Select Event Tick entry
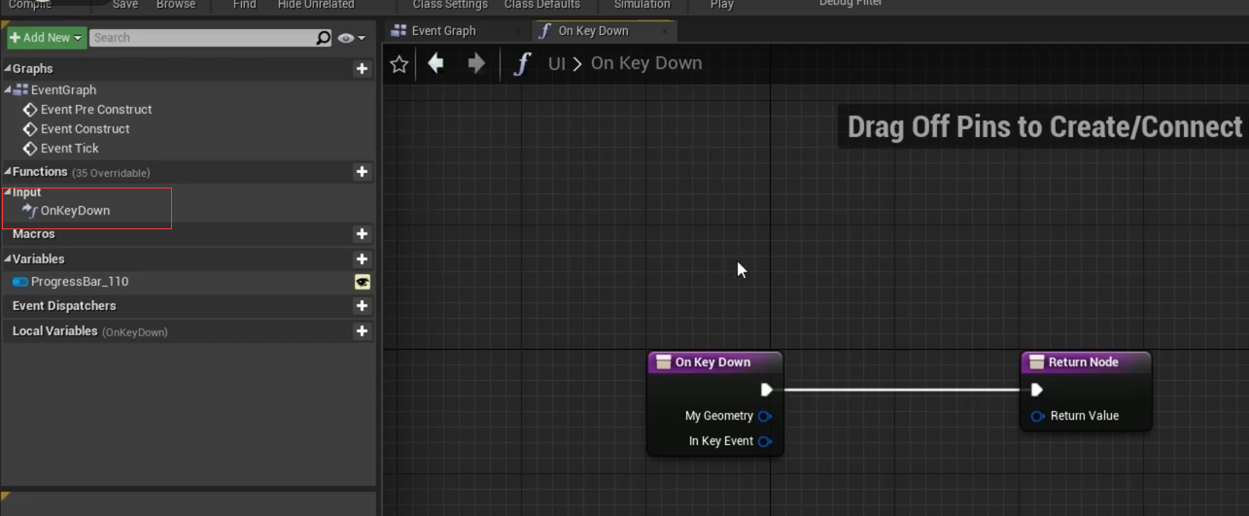Screen dimensions: 1249x516 [x=70, y=149]
